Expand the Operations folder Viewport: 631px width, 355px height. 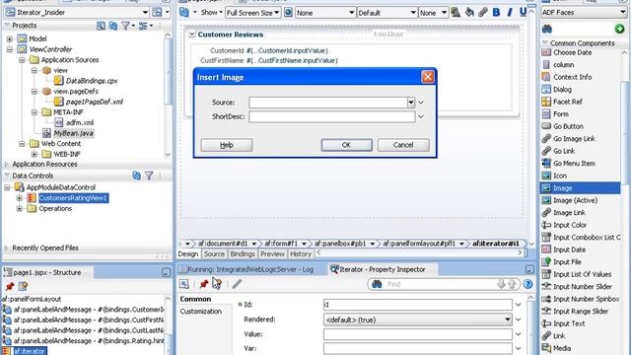20,208
